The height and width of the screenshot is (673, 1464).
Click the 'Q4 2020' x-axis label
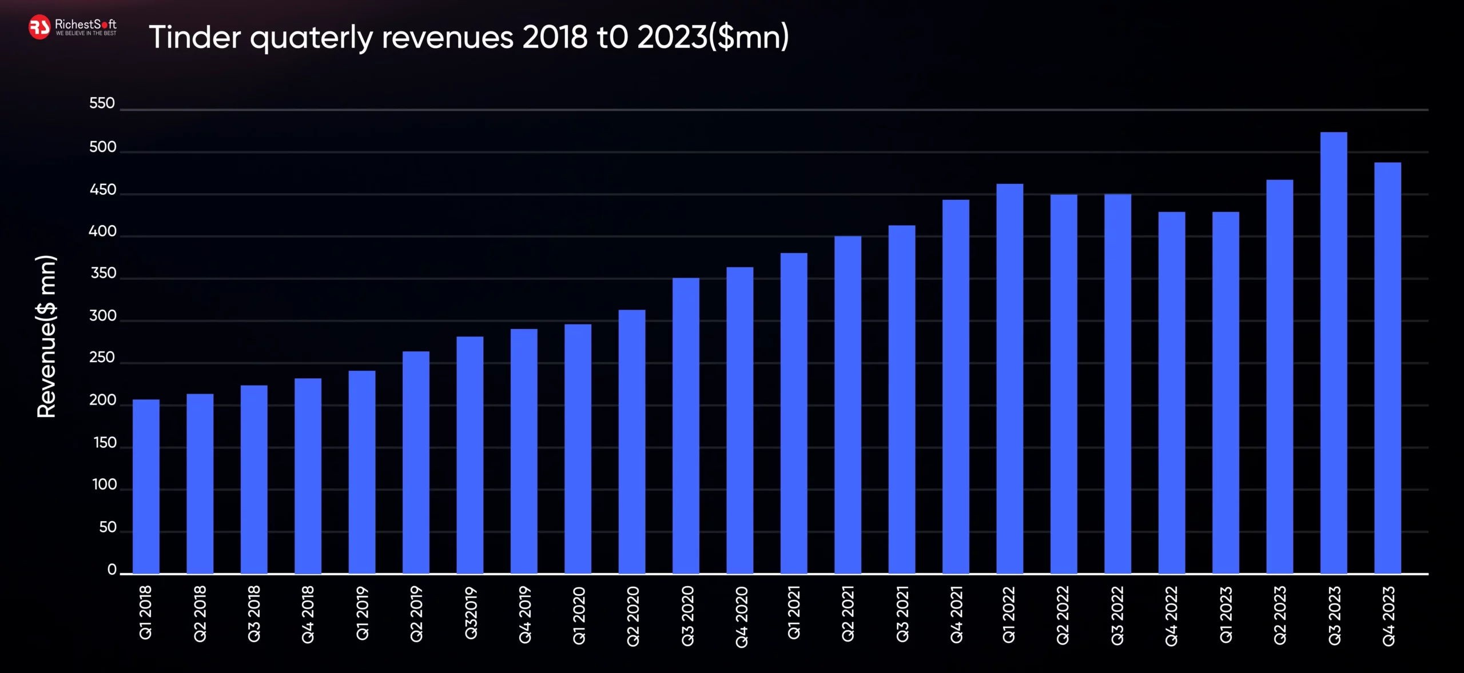(741, 617)
